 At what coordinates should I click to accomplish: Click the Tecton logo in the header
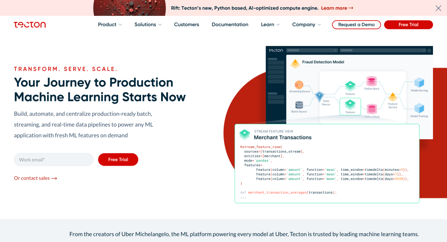click(30, 25)
